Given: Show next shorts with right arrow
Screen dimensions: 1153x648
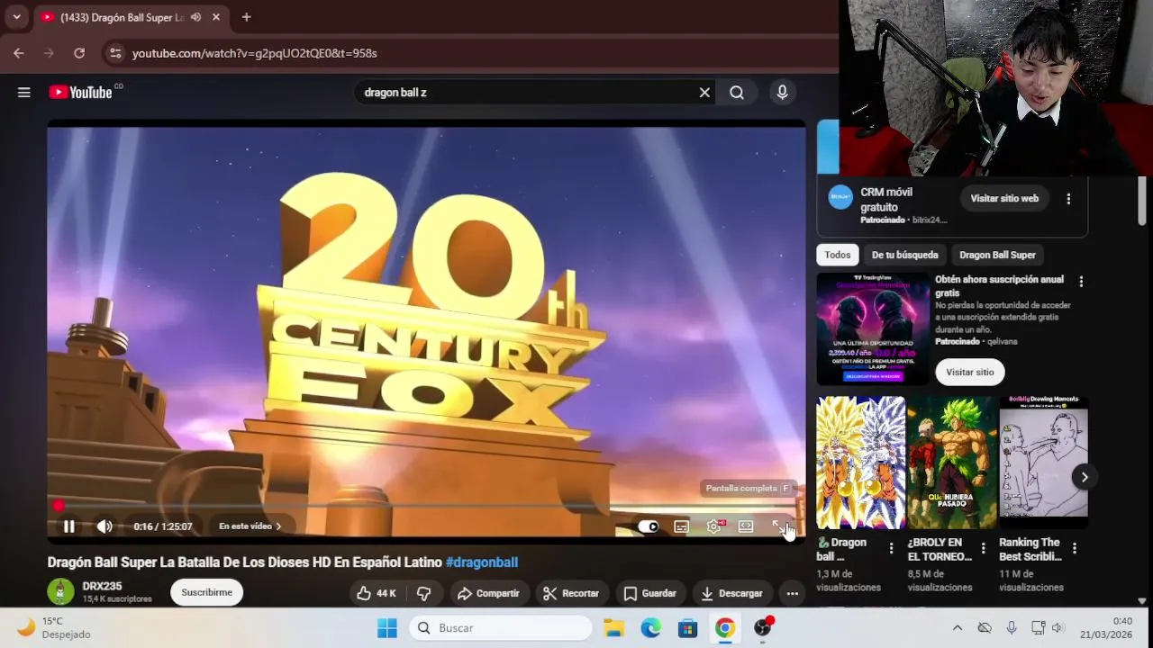Looking at the screenshot, I should click(1085, 477).
